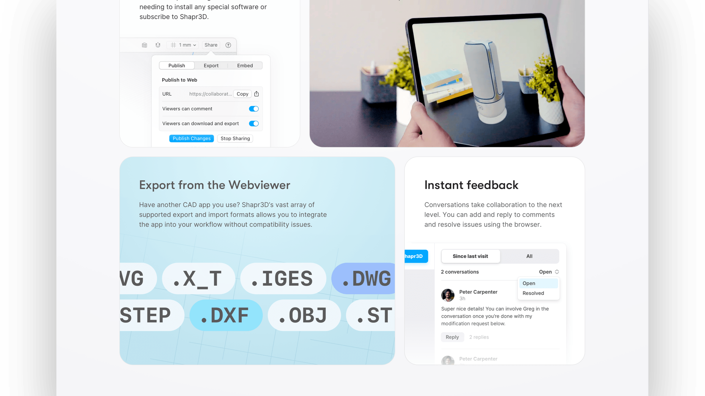Click the help question mark icon
The width and height of the screenshot is (705, 396).
tap(228, 45)
